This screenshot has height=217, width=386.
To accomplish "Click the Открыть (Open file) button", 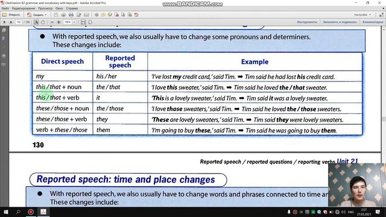I will 11,14.
